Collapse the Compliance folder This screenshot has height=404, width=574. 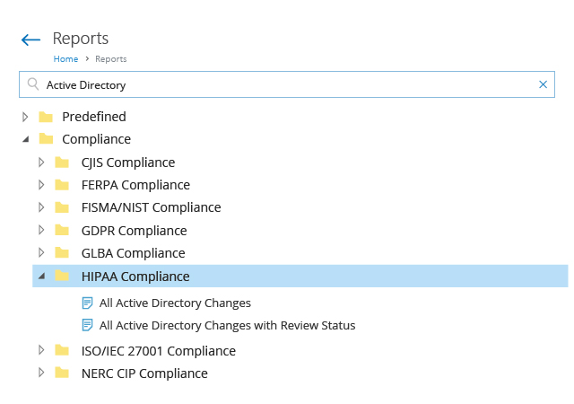pyautogui.click(x=26, y=139)
